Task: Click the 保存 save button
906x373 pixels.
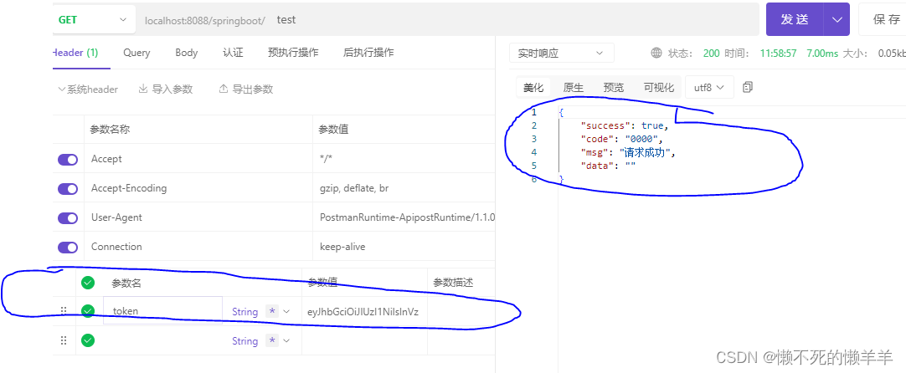Action: [x=884, y=19]
